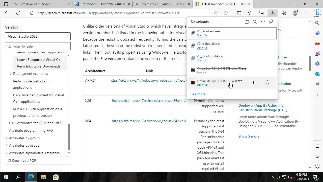Expand Attributes by usage node

point(7,145)
